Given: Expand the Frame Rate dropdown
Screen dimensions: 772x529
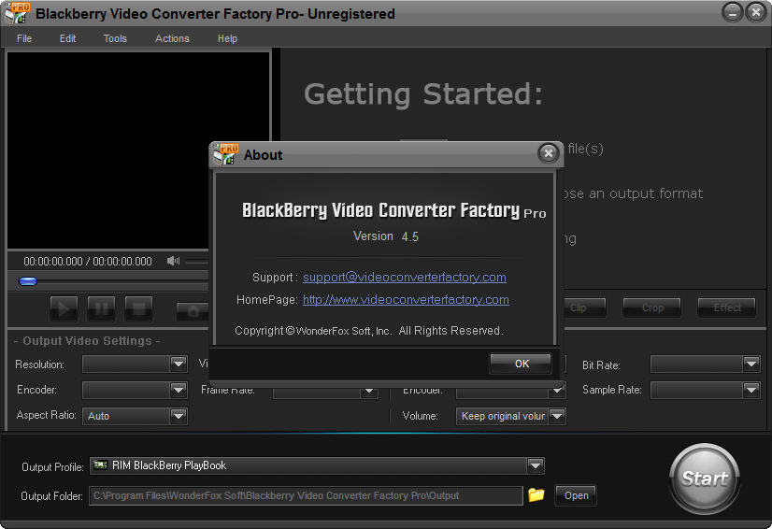Looking at the screenshot, I should click(369, 392).
